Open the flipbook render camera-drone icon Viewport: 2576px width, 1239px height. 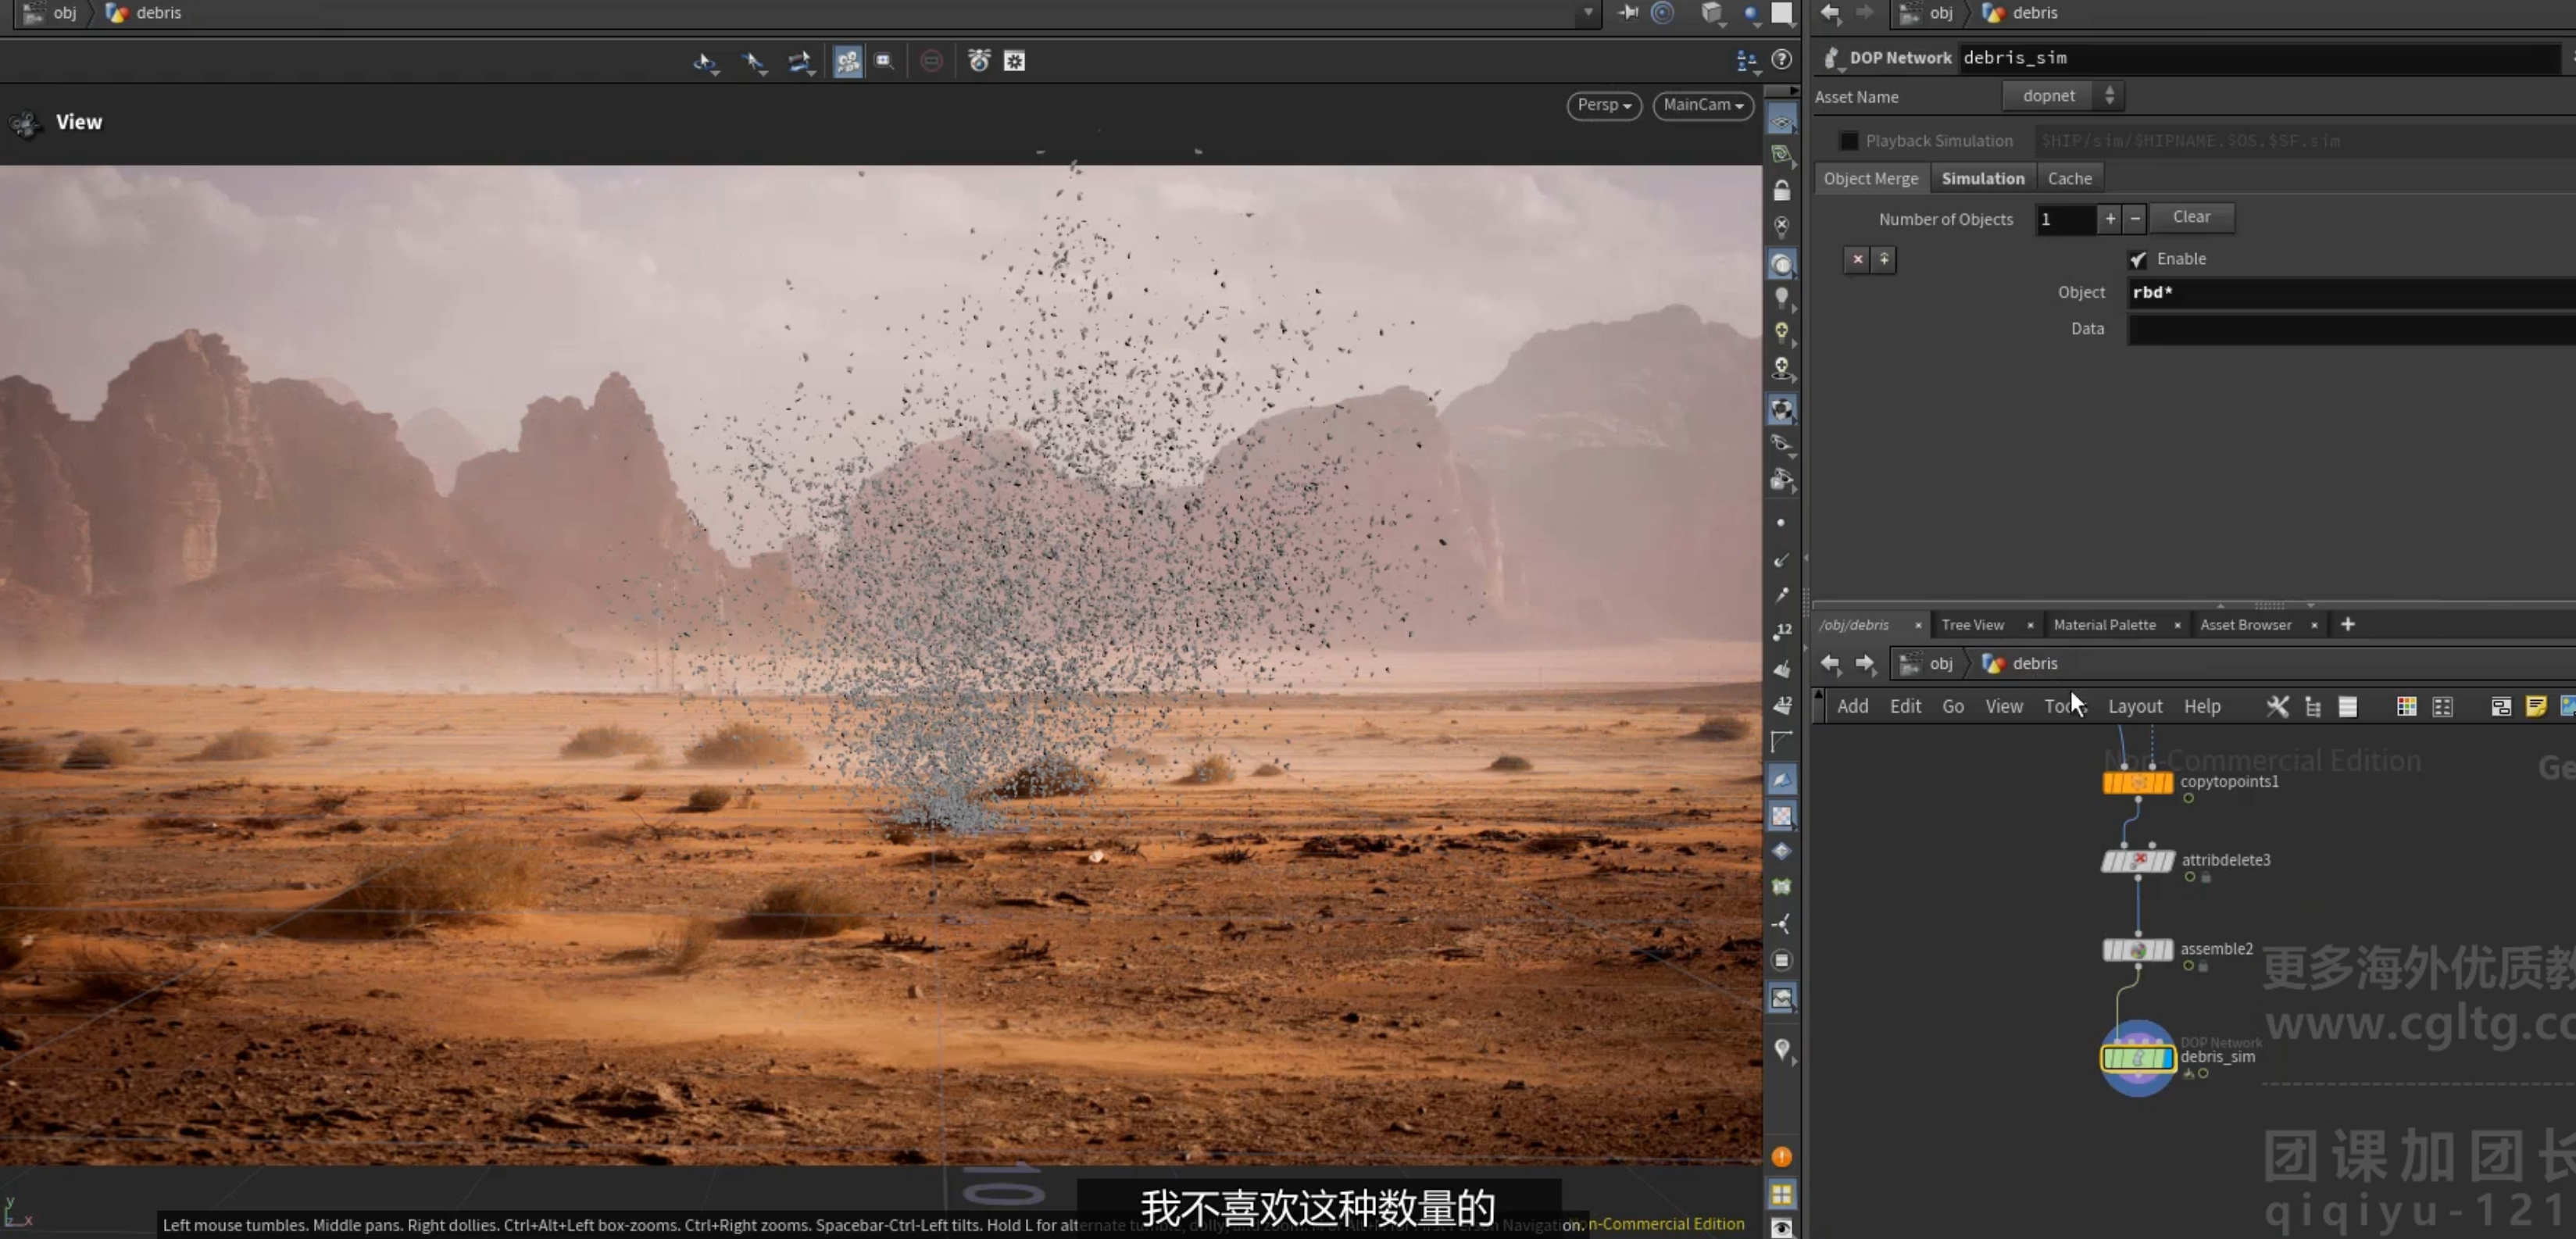click(x=979, y=61)
